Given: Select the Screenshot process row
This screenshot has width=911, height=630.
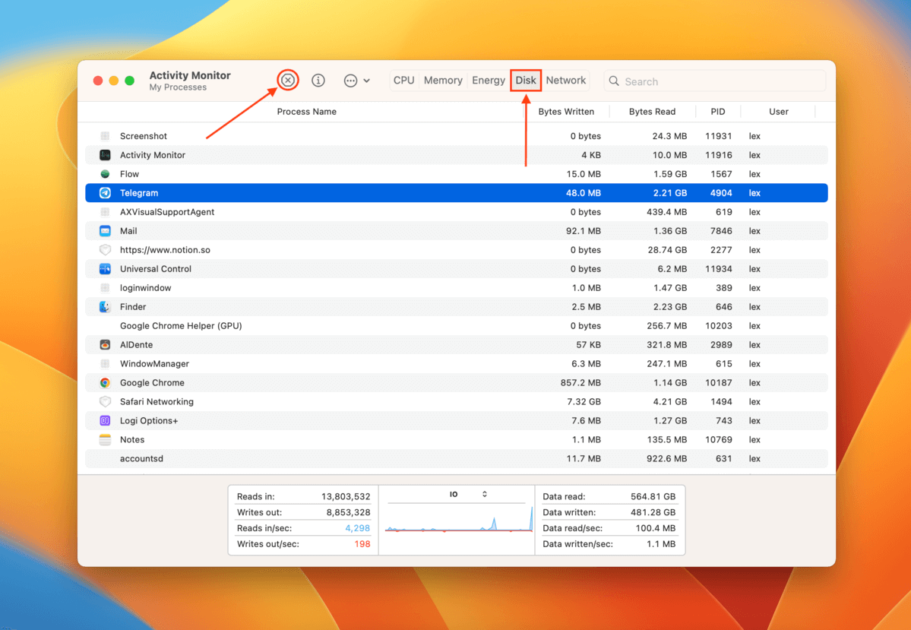Looking at the screenshot, I should (456, 136).
